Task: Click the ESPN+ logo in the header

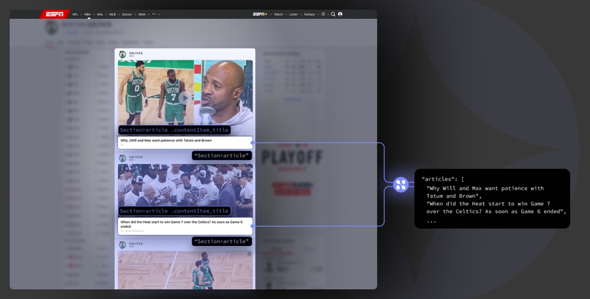Action: pyautogui.click(x=260, y=14)
